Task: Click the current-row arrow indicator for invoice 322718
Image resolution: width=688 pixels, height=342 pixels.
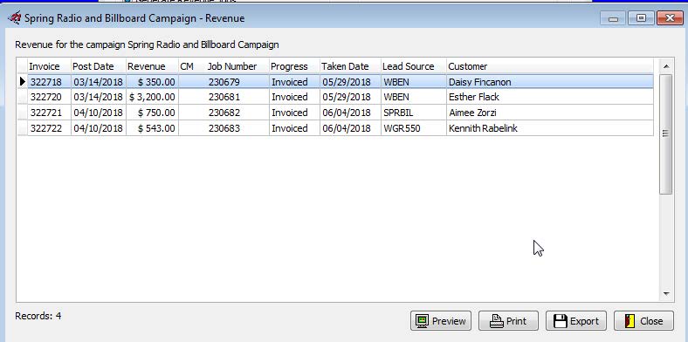Action: 23,81
